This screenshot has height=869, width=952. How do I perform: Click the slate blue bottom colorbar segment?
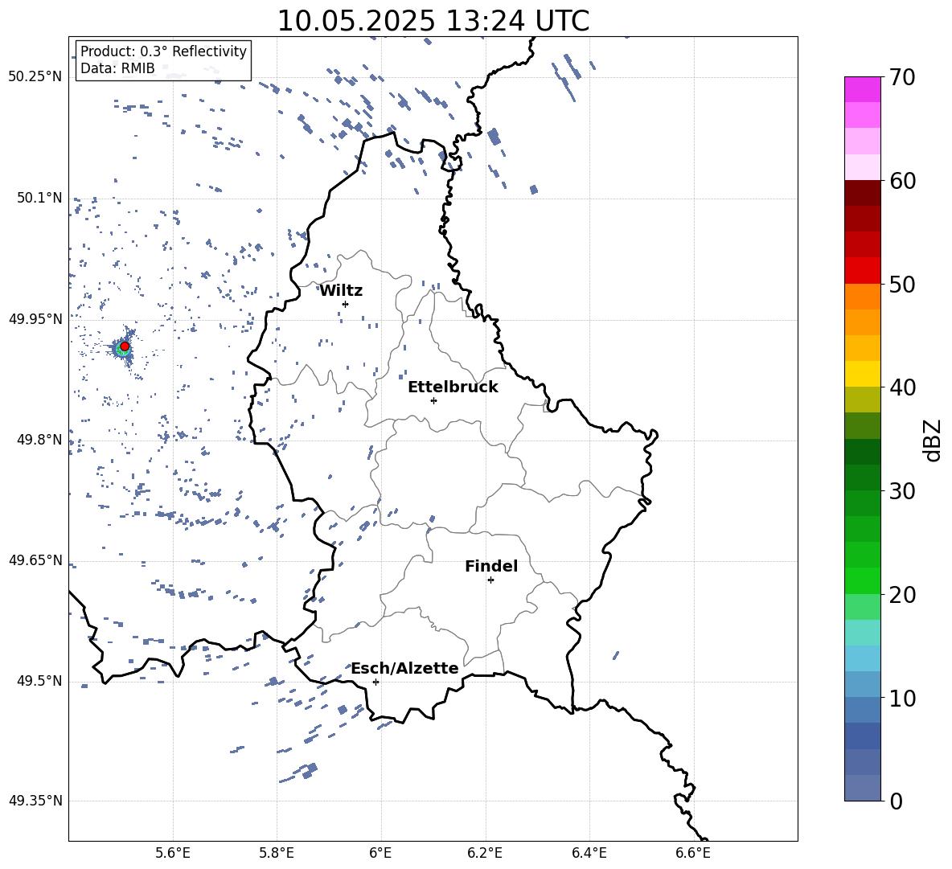863,788
